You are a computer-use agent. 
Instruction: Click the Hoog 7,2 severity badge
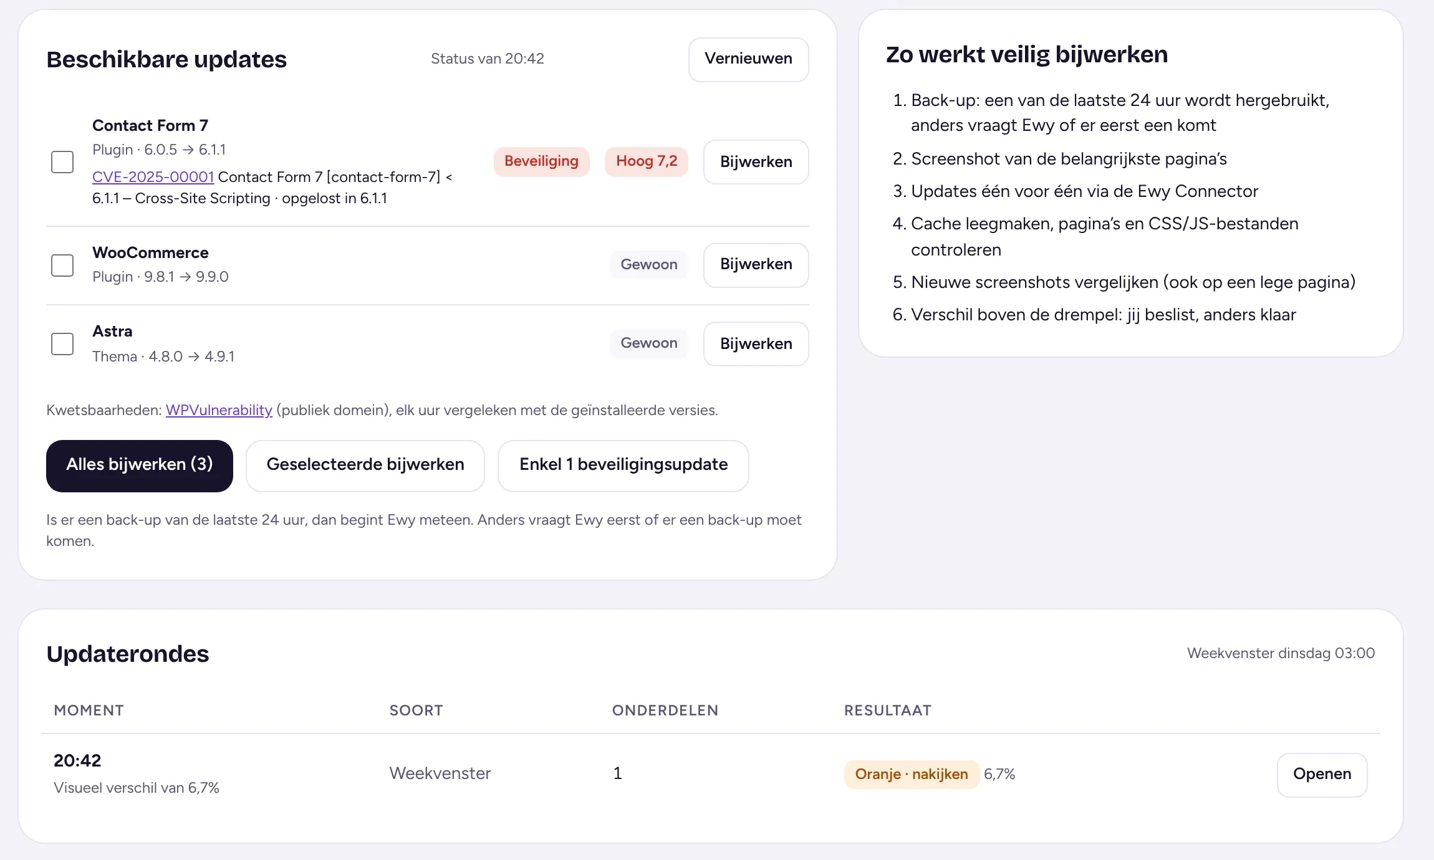pyautogui.click(x=647, y=161)
